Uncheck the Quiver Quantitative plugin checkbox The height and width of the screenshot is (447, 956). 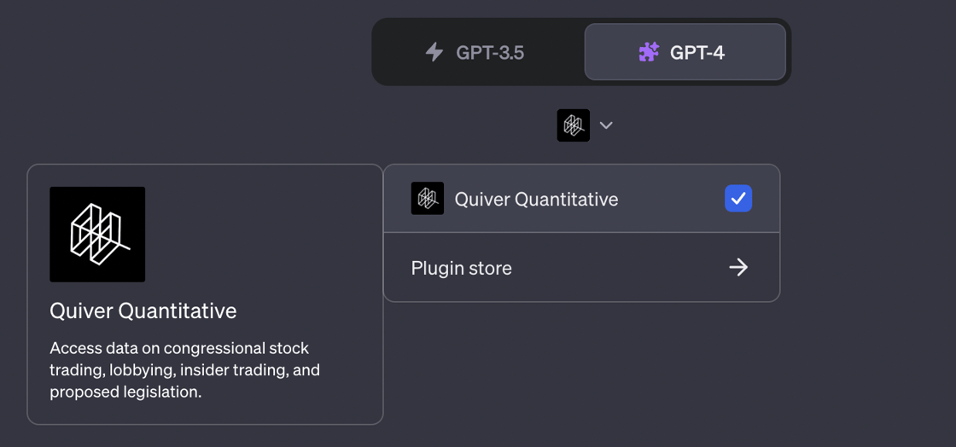tap(738, 199)
